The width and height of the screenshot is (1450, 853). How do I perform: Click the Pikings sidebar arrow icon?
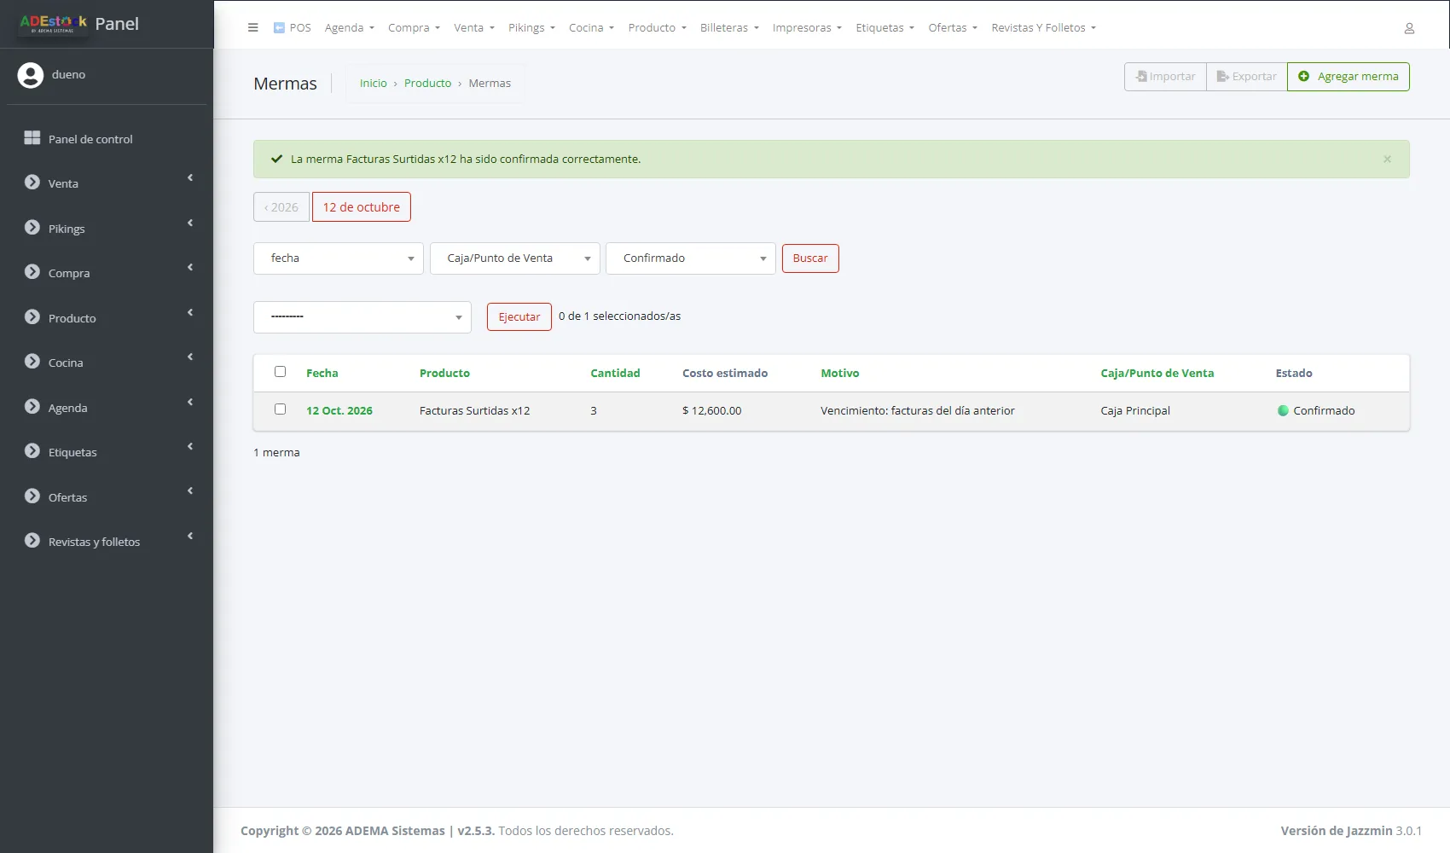tap(32, 228)
